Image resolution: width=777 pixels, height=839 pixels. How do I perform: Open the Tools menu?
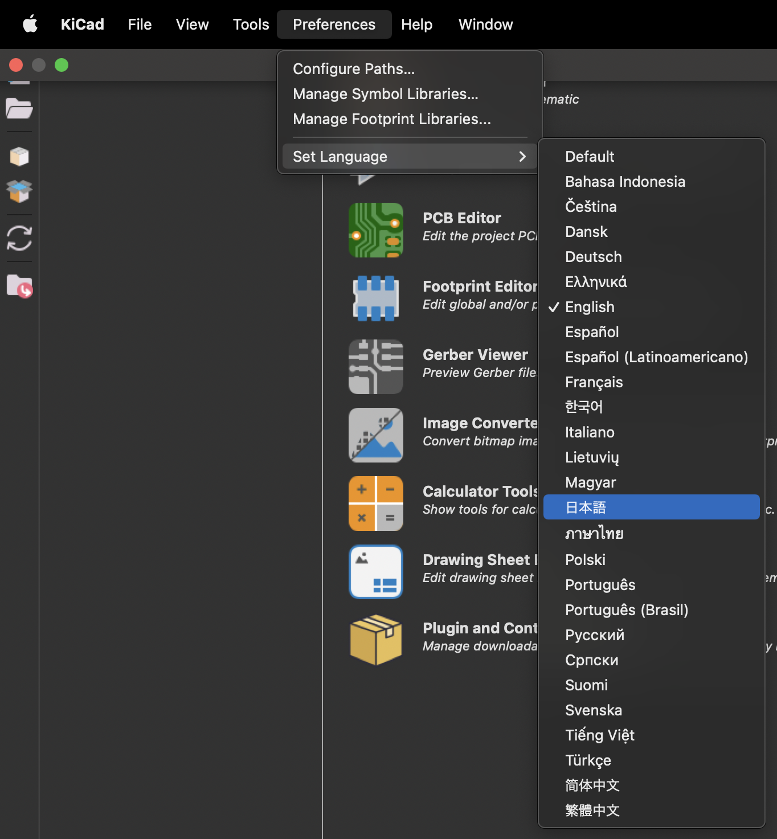tap(251, 24)
